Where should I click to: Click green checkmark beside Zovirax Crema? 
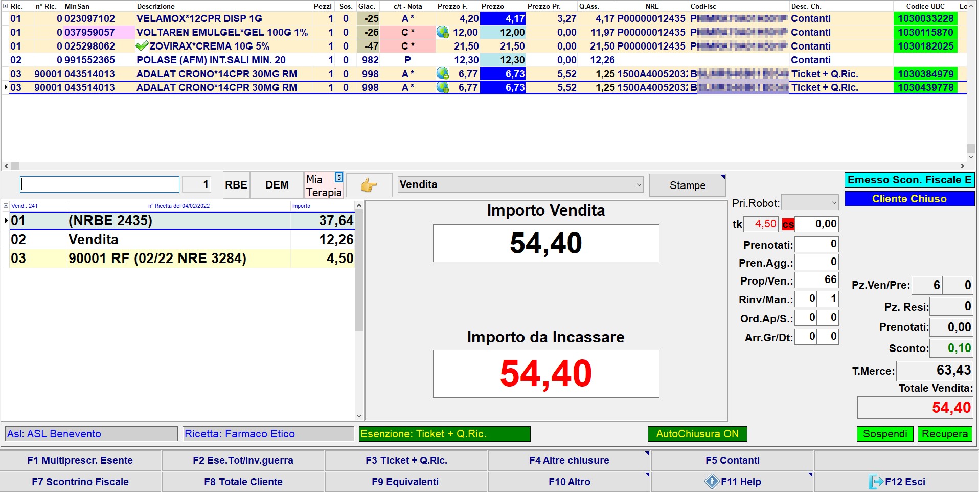[x=142, y=46]
